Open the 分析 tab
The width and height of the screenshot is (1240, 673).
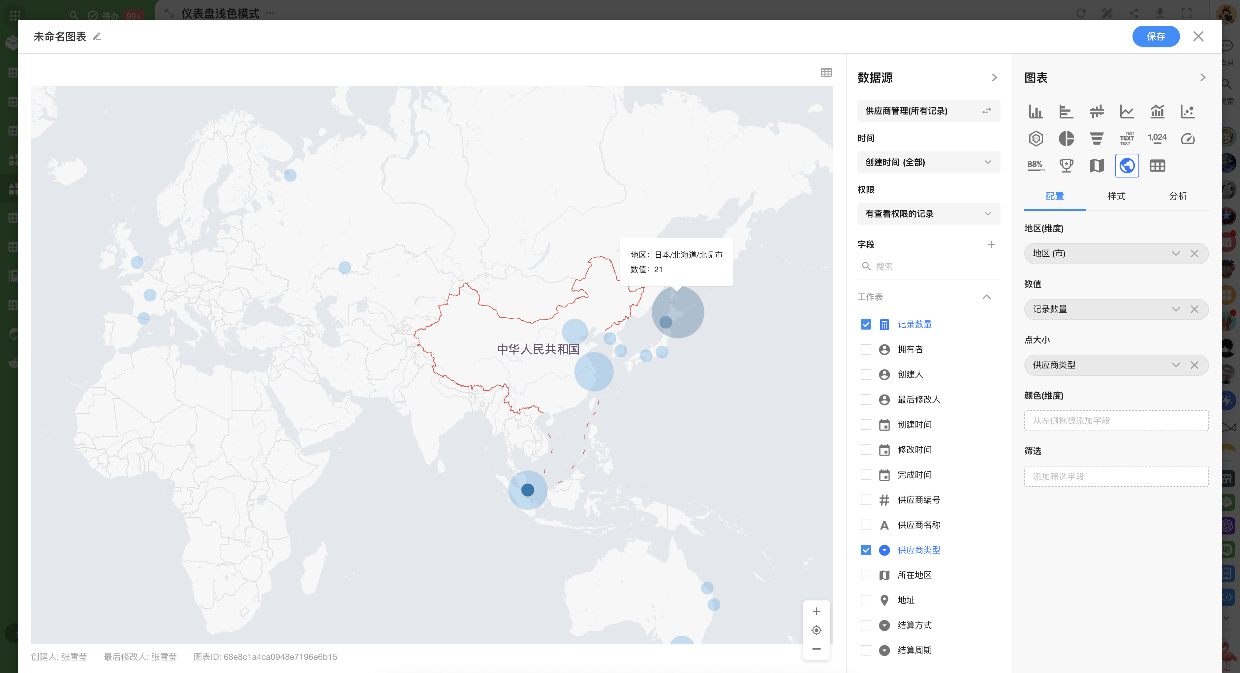pos(1178,196)
